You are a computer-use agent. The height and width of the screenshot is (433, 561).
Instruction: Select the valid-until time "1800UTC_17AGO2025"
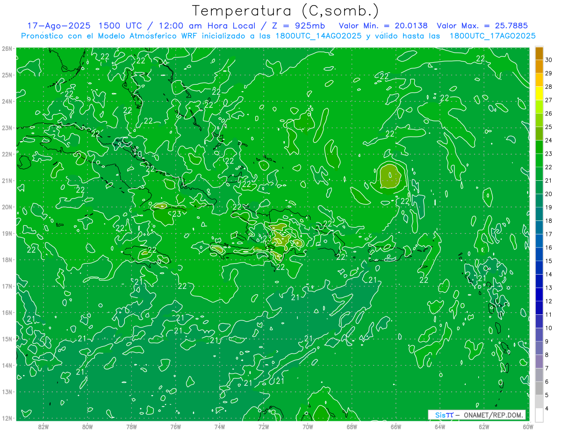pos(493,36)
